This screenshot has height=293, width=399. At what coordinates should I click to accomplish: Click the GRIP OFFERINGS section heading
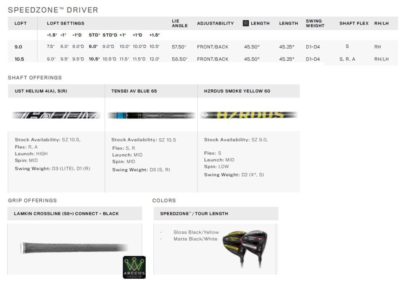coord(32,201)
